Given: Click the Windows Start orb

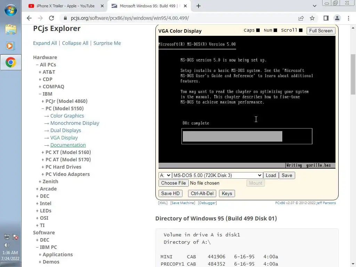Looking at the screenshot, I should (x=11, y=10).
